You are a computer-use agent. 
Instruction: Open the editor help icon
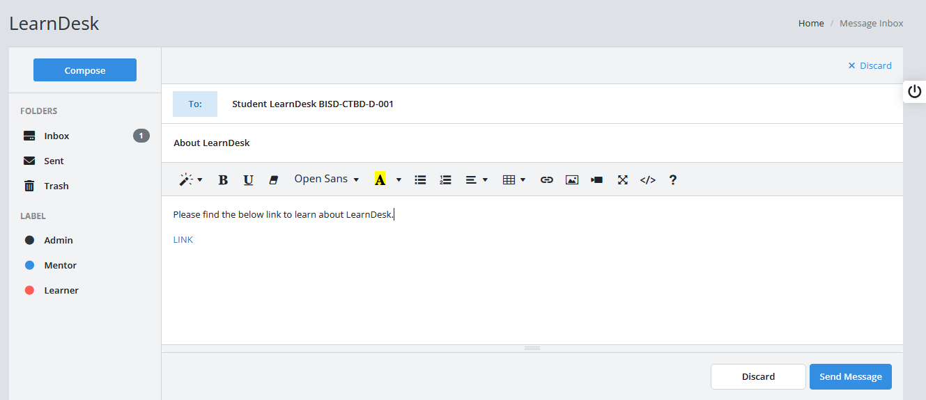click(673, 179)
